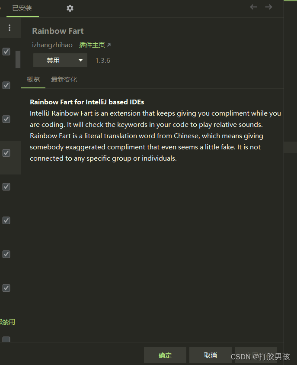Go back with the left arrow
297x365 pixels.
(x=253, y=7)
